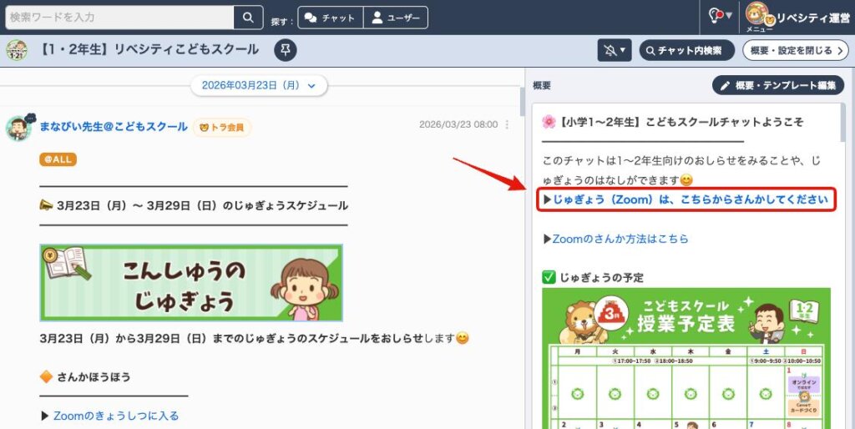Click 概要・テンプレート編集 button

coord(777,85)
